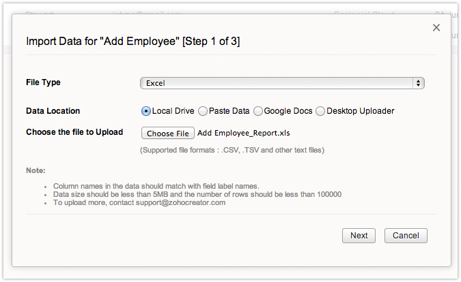Cancel the import dialog
The image size is (461, 282).
[x=406, y=236]
